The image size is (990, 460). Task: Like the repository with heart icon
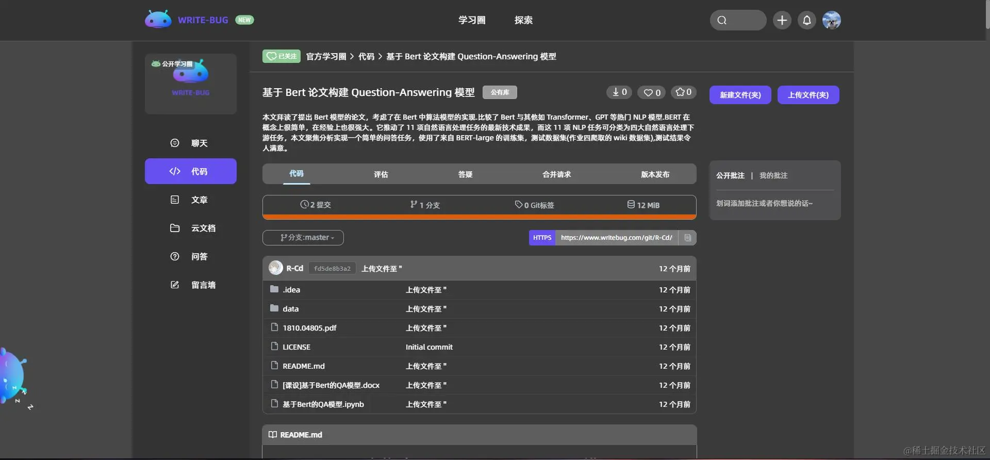652,92
